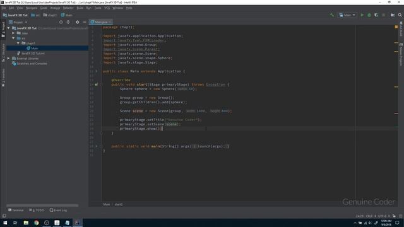
Task: Click JavaFX 3D Tut breadcrumb in navigation bar
Action: coord(15,15)
